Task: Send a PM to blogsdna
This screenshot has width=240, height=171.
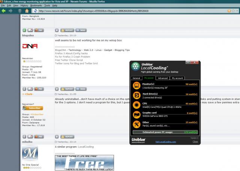Action: coord(39,89)
